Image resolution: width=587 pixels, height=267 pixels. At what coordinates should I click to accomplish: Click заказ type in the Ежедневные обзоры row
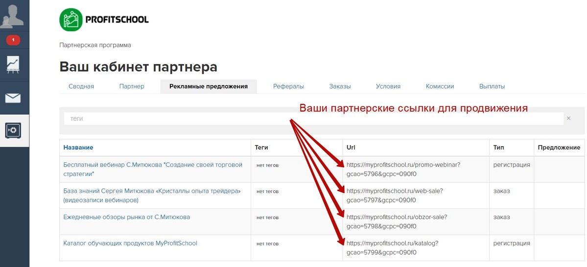point(502,217)
